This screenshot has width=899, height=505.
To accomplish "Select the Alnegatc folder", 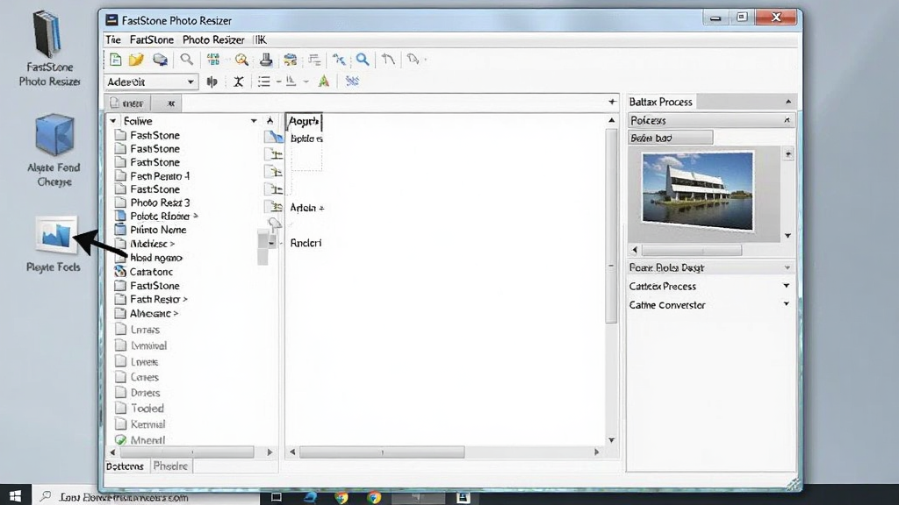I will pos(147,314).
